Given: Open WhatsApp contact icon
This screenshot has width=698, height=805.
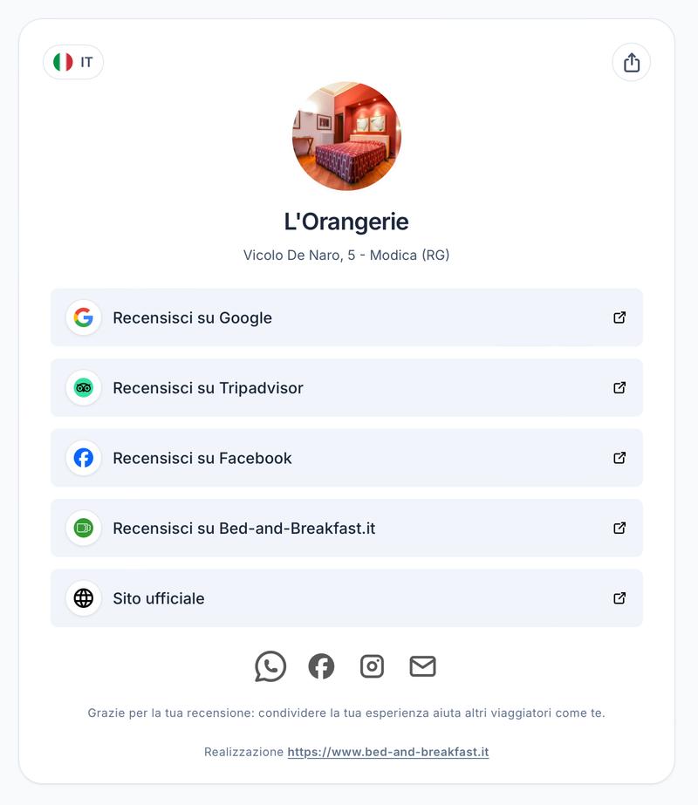Looking at the screenshot, I should (x=270, y=666).
